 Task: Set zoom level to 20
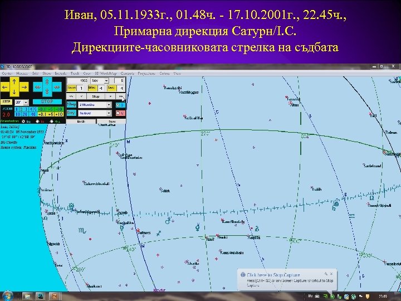(x=25, y=114)
